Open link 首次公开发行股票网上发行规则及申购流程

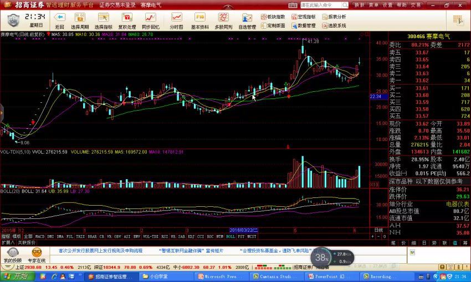point(101,250)
